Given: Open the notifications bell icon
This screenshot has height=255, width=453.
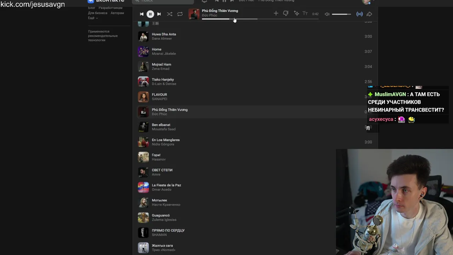Looking at the screenshot, I should [204, 1].
